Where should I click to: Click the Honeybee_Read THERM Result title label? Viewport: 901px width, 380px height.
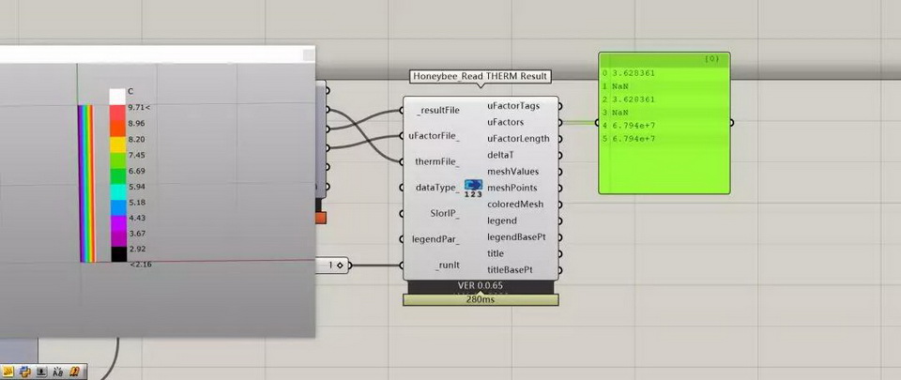pos(481,76)
